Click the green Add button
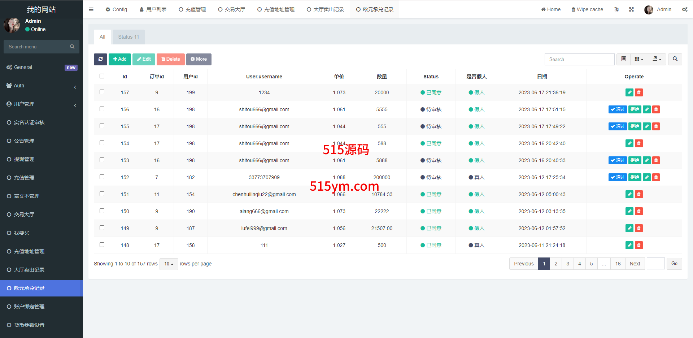693x338 pixels. pyautogui.click(x=119, y=59)
